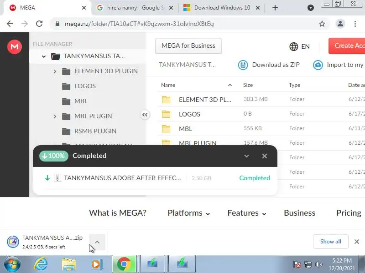The height and width of the screenshot is (273, 365).
Task: Open the Windows Start button
Action: [12, 264]
